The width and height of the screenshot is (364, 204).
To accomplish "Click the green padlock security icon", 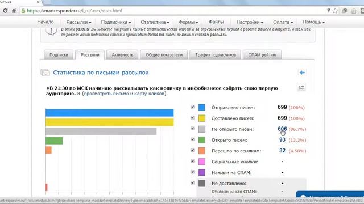I will pyautogui.click(x=23, y=11).
